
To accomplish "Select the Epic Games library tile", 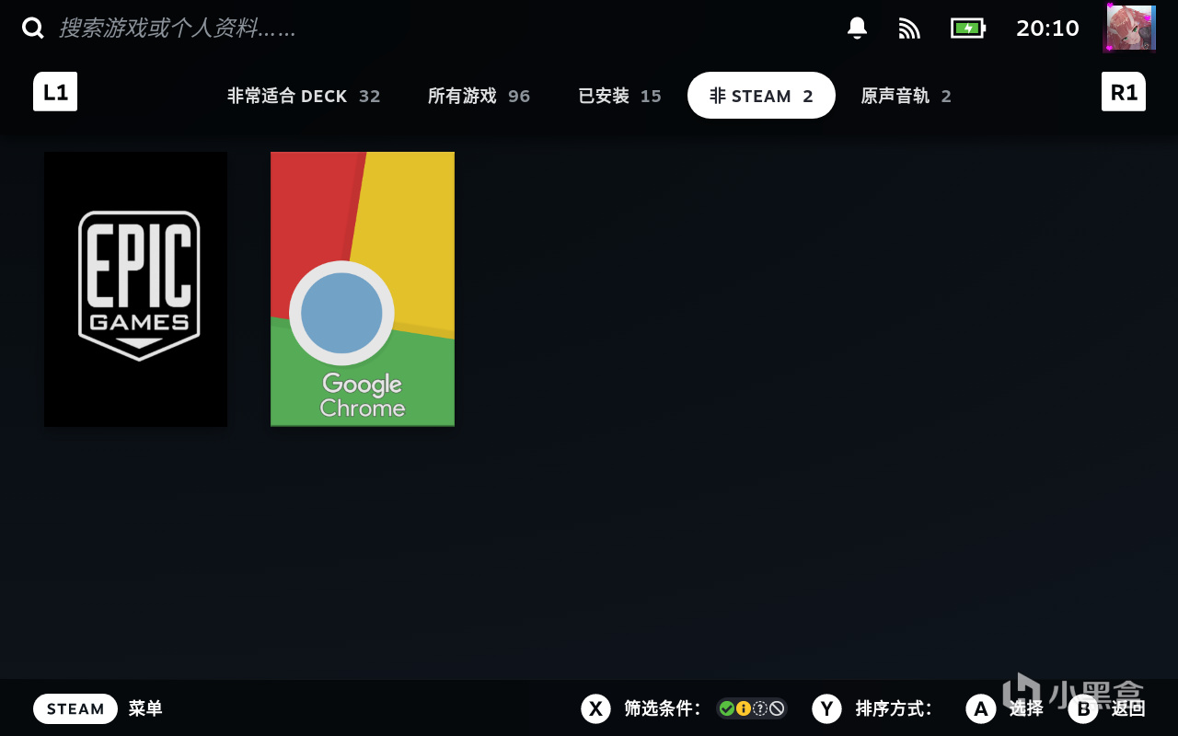I will click(135, 289).
